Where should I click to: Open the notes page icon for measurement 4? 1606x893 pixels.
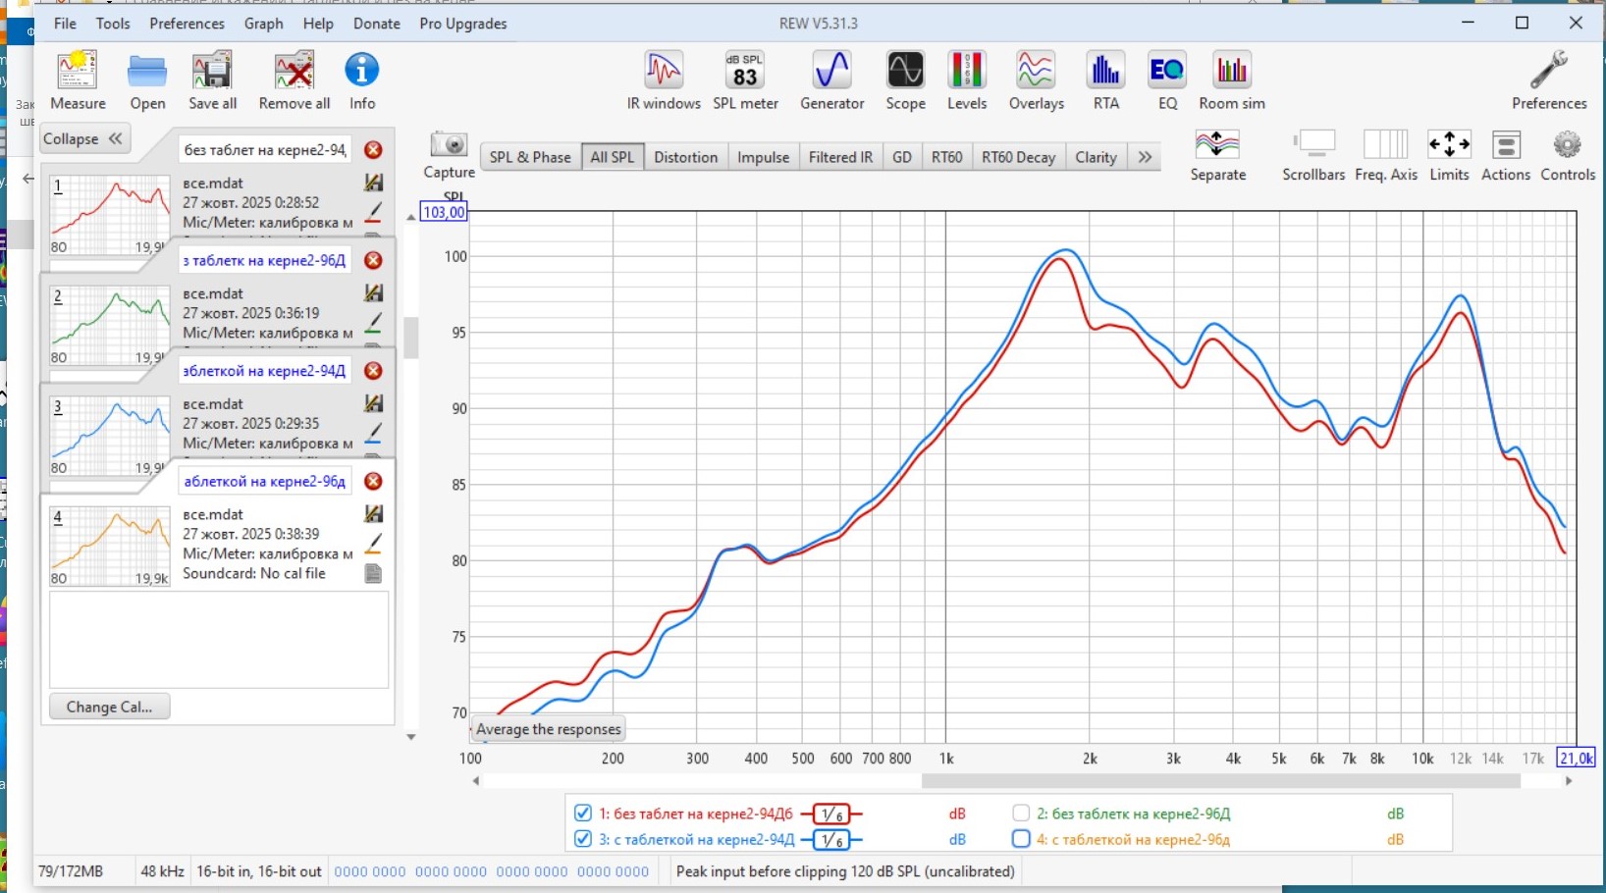pyautogui.click(x=373, y=574)
